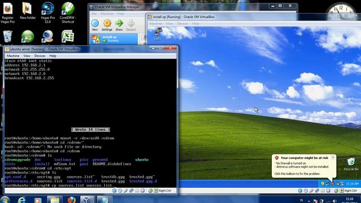Screen dimensions: 361x203
Task: Select New folder on host desktop
Action: [28, 11]
